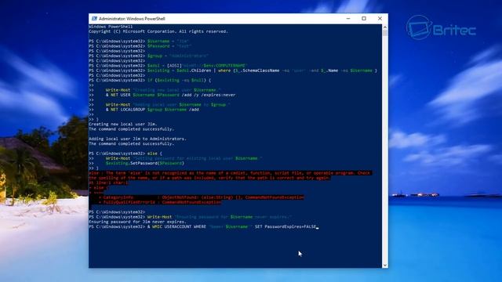Click the 'NET LOCALGROUP' command line
This screenshot has width=502, height=282.
[152, 110]
